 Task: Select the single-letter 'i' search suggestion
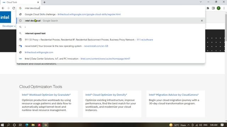point(111,27)
